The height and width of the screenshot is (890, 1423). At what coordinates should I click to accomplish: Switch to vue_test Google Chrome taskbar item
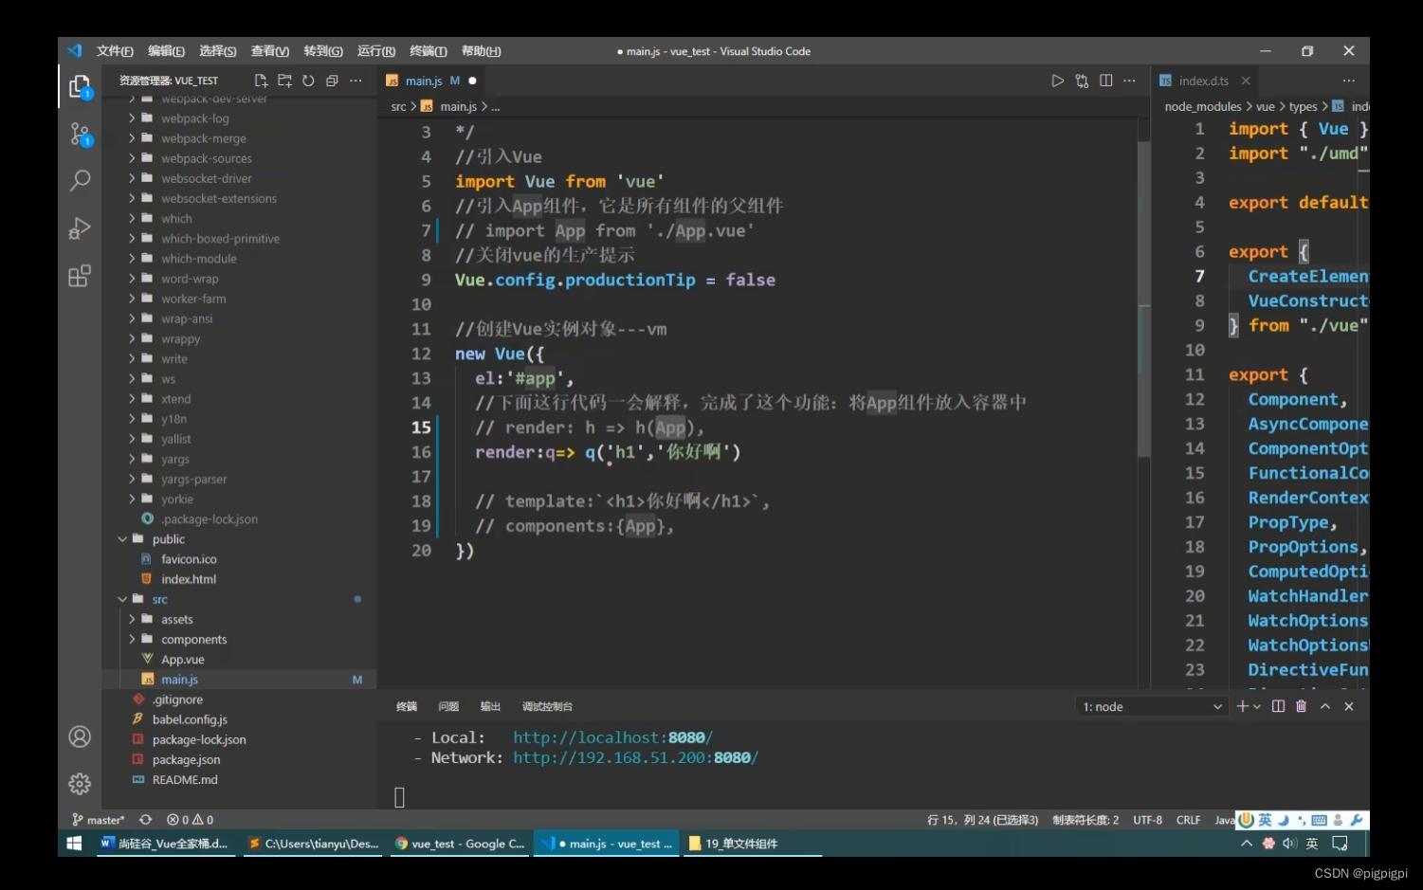coord(459,844)
